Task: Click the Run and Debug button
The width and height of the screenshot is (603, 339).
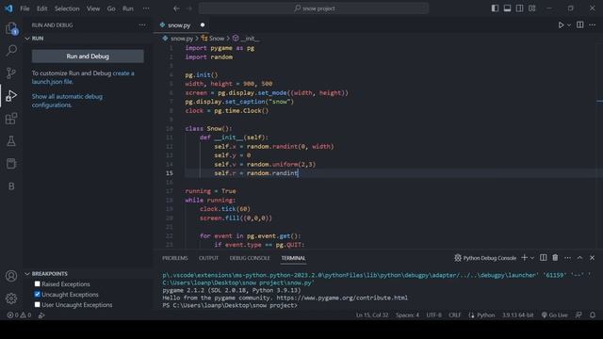Action: [88, 56]
